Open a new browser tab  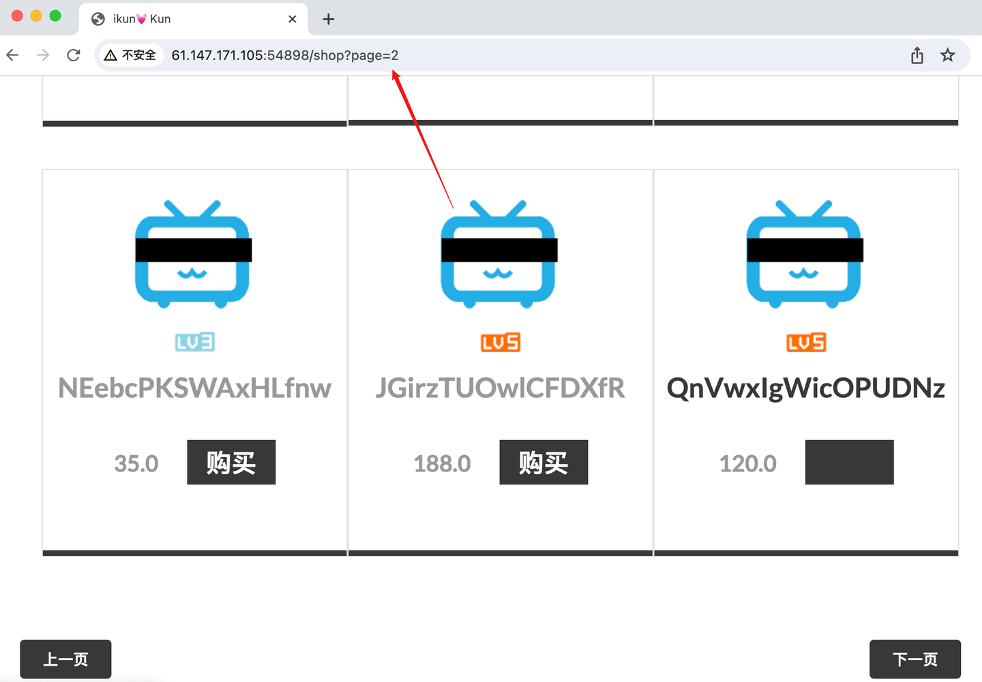[329, 19]
